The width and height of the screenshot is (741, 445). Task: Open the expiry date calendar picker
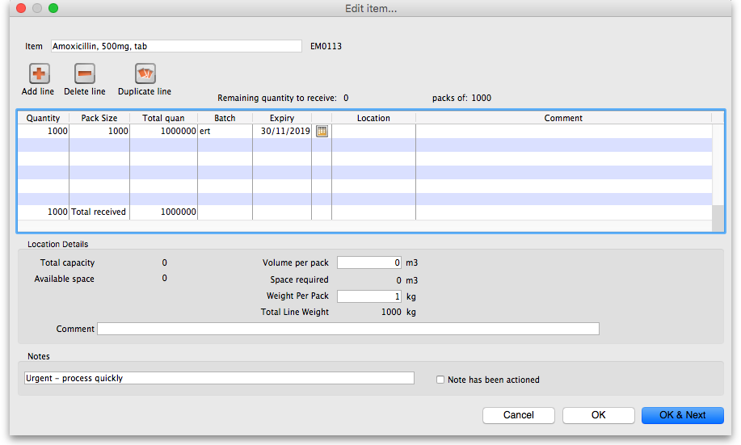click(322, 131)
